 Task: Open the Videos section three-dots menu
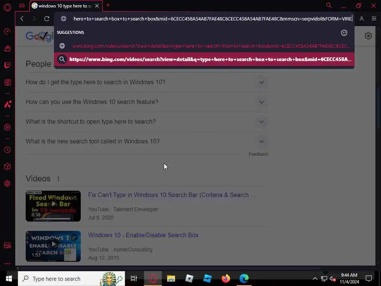(x=58, y=179)
